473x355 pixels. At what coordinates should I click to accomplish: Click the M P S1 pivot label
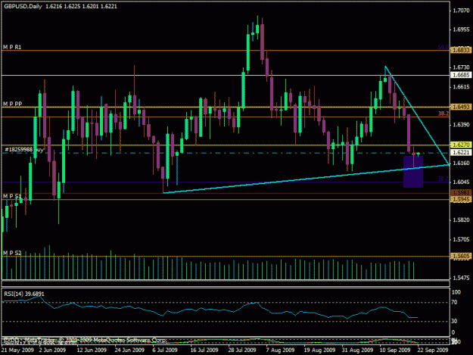[12, 196]
